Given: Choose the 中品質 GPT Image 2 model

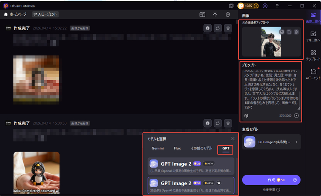Looking at the screenshot, I should 191,166.
